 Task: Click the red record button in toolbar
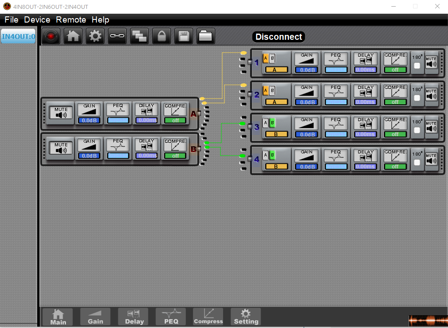pos(51,36)
